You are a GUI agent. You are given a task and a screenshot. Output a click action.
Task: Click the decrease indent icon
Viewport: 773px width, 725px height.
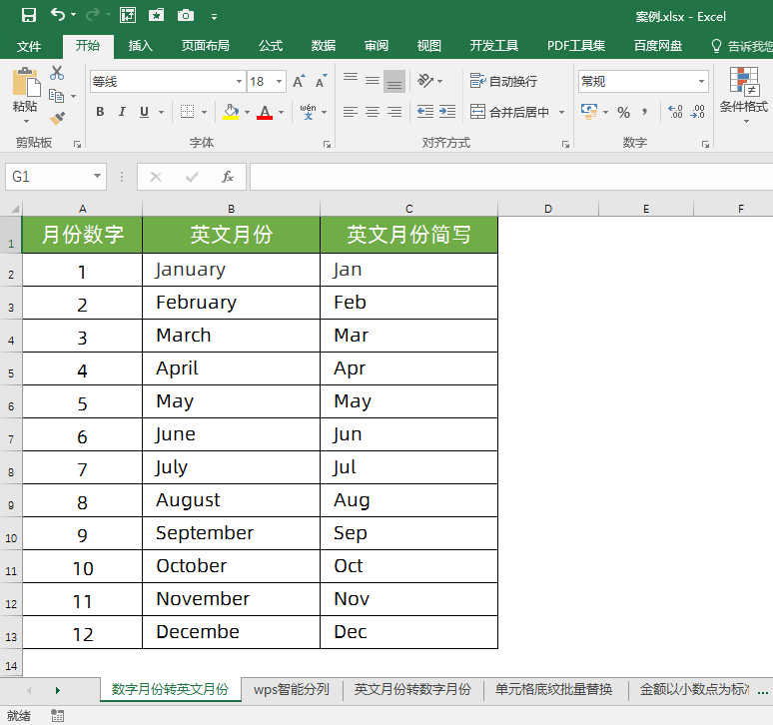point(425,112)
